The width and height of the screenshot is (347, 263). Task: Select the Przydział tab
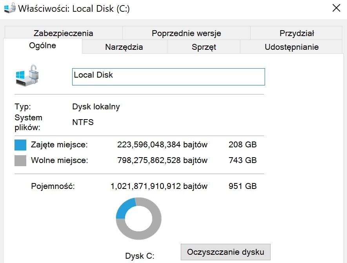pyautogui.click(x=296, y=33)
